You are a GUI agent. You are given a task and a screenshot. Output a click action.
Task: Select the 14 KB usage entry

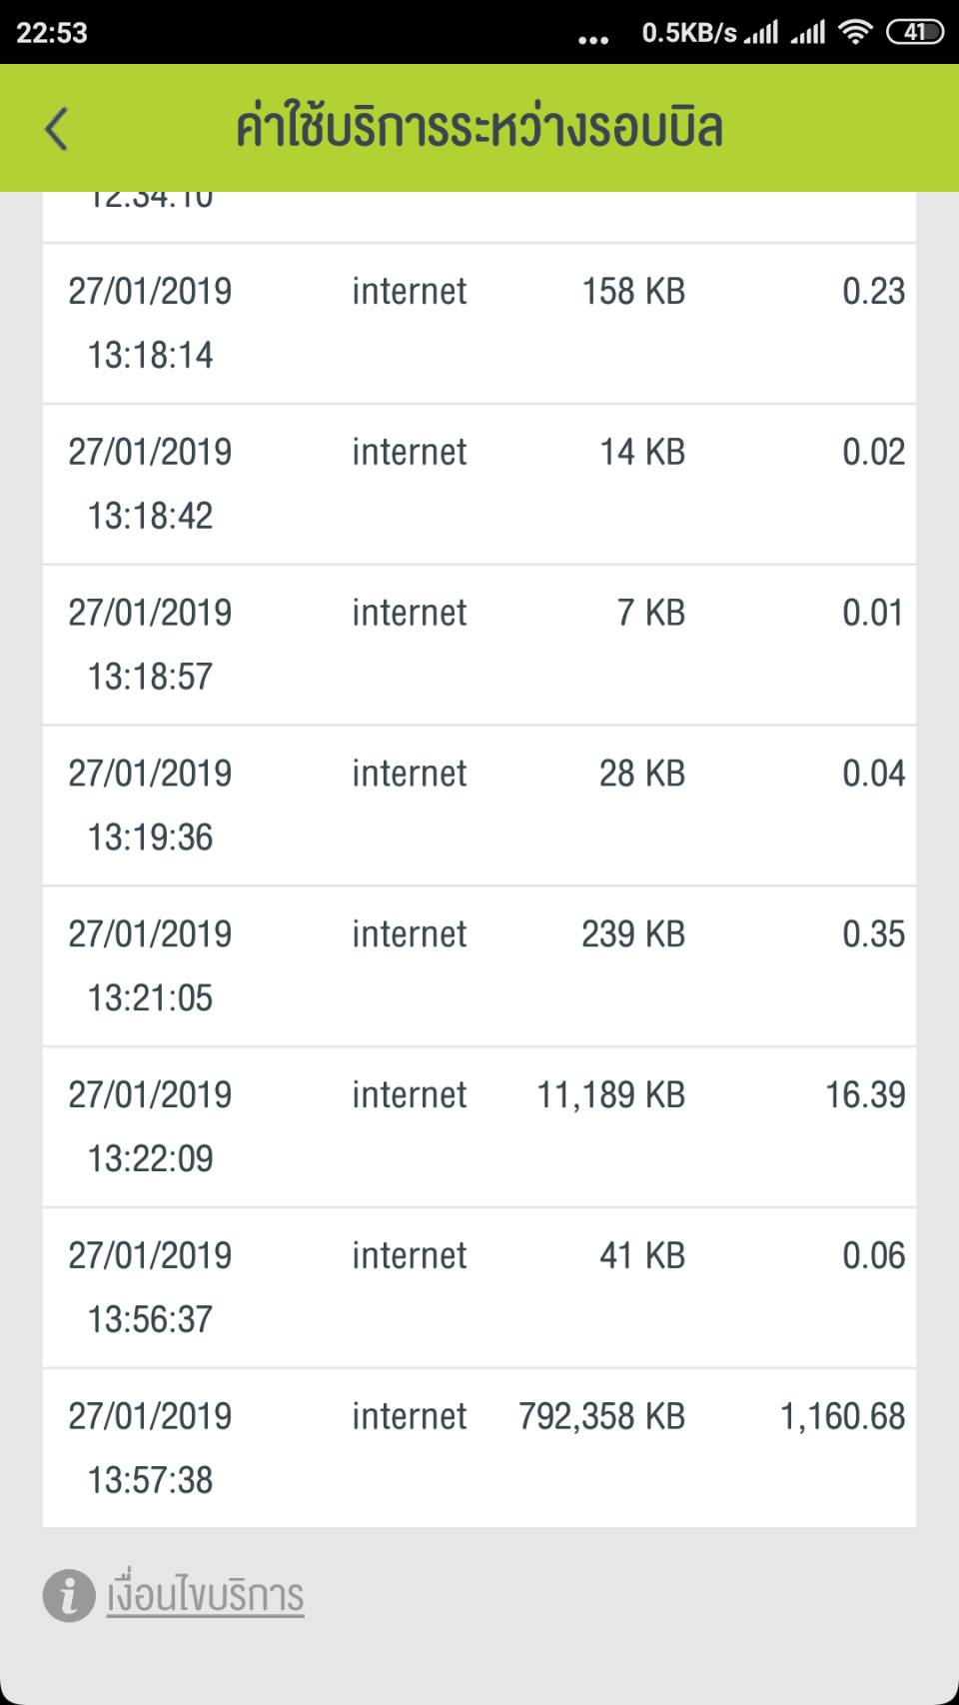[x=641, y=453]
